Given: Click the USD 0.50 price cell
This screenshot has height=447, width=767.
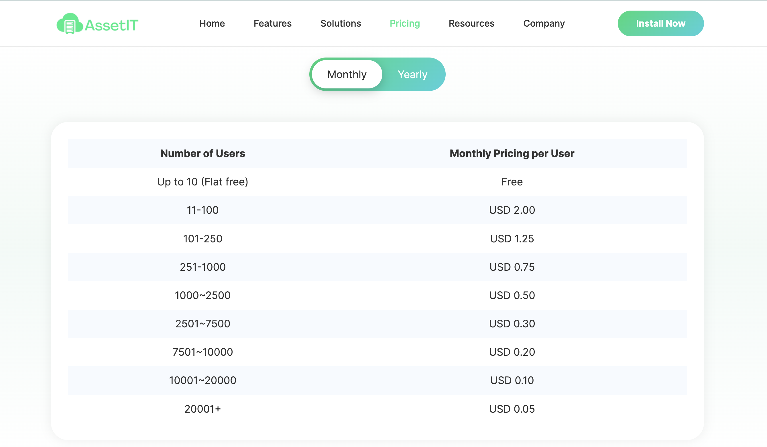Looking at the screenshot, I should (512, 295).
